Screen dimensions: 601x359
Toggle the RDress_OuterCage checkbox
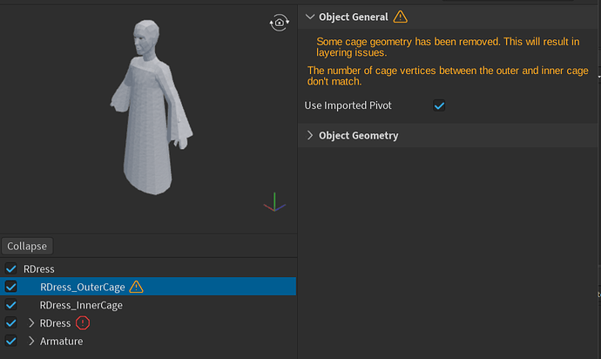[10, 287]
